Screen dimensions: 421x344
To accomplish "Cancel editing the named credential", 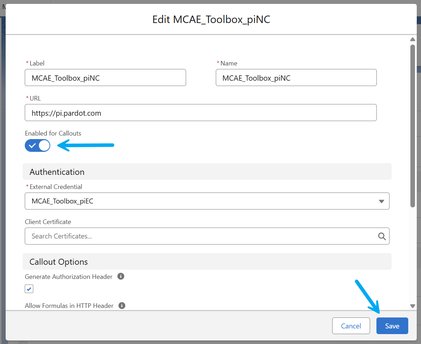I will (351, 326).
